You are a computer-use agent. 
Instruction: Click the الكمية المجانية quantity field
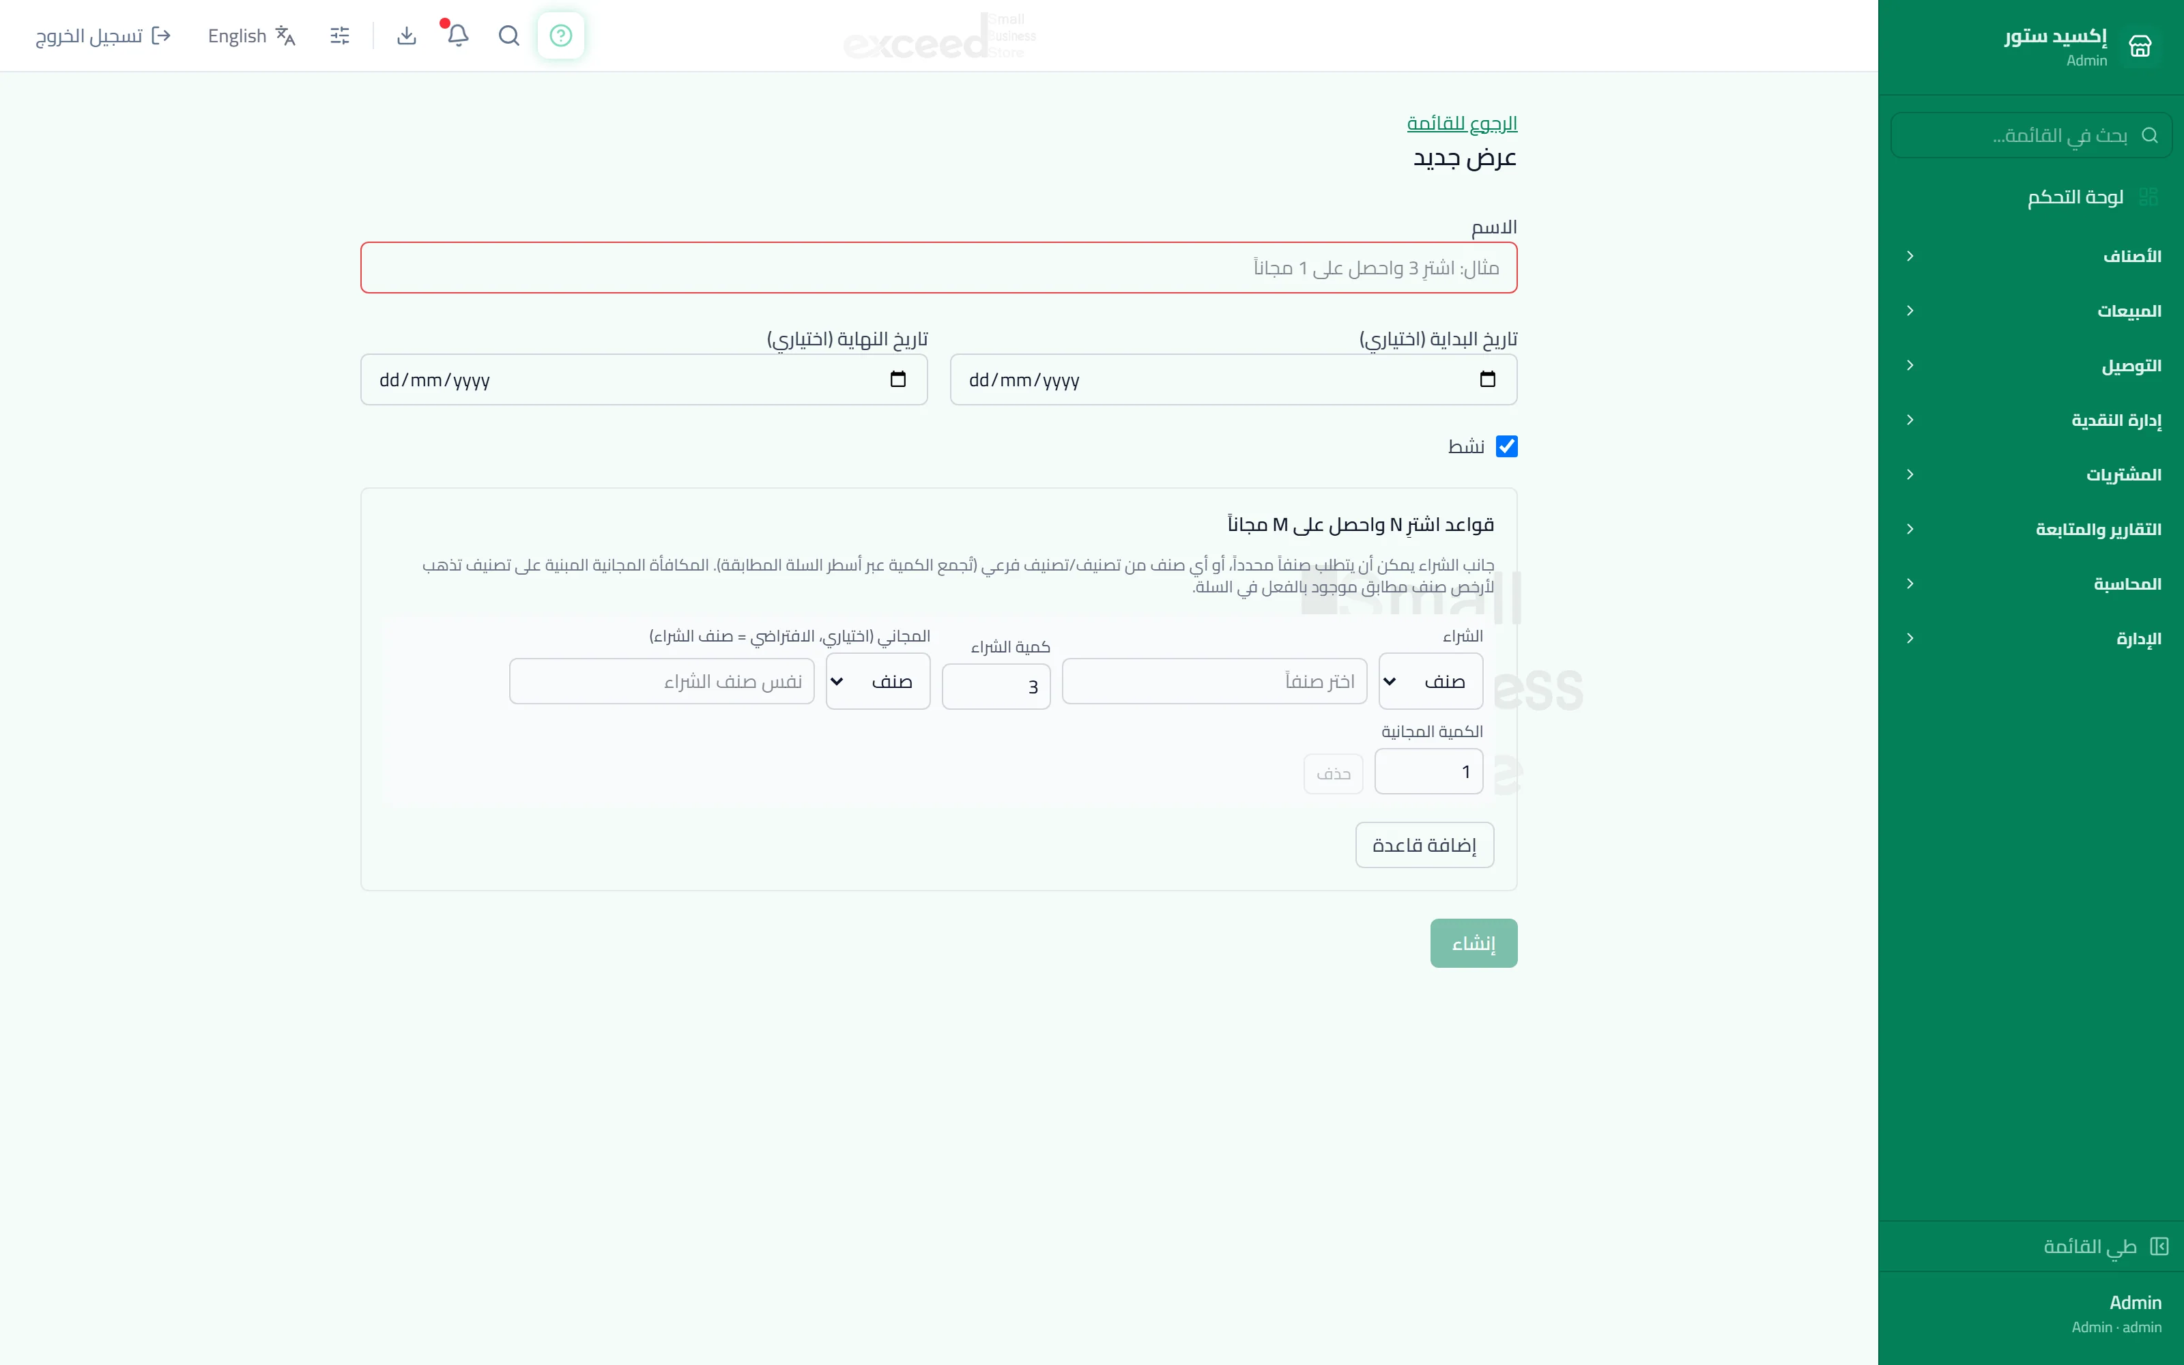(1428, 772)
